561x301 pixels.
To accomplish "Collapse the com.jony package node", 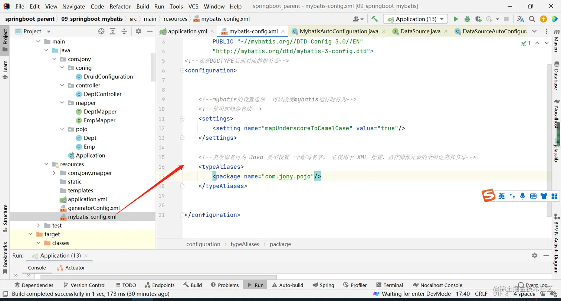I will coord(54,59).
